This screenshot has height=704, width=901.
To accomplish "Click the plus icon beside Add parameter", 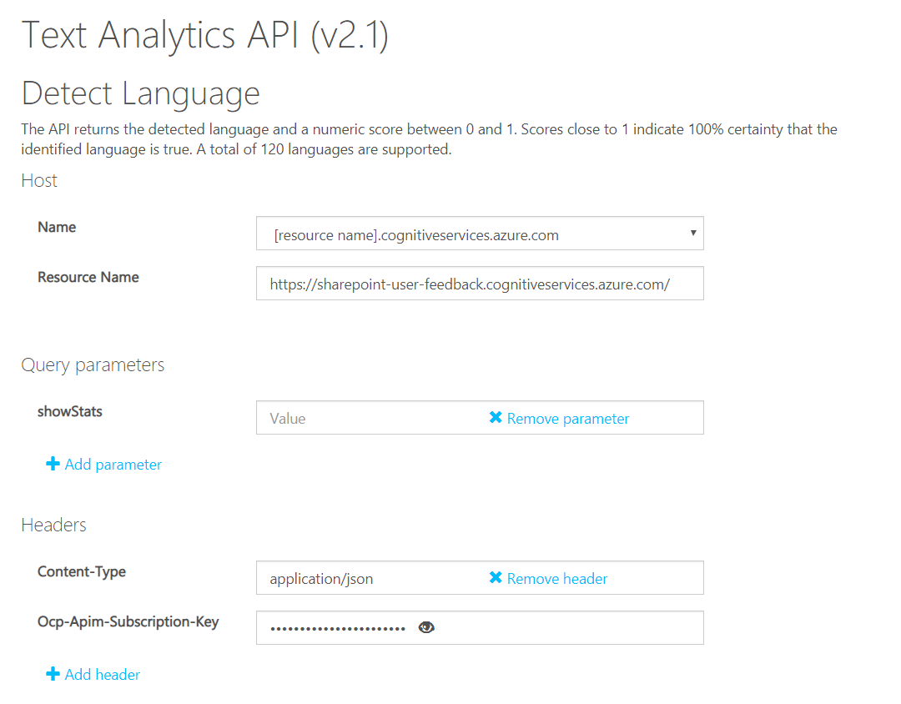I will [53, 465].
